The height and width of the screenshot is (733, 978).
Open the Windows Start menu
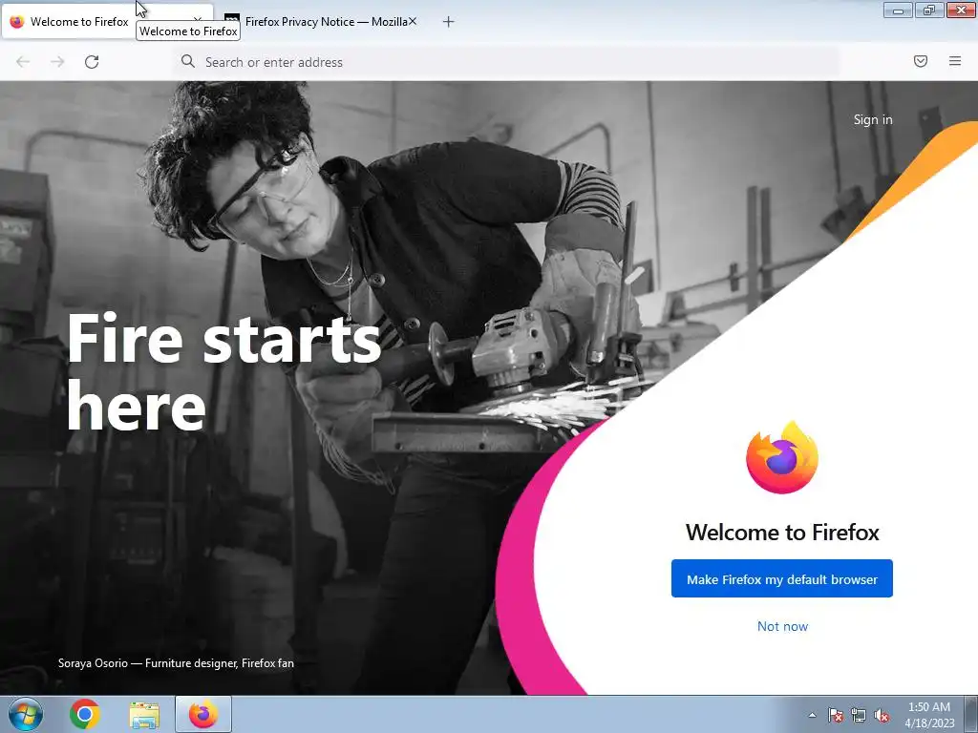pos(26,714)
